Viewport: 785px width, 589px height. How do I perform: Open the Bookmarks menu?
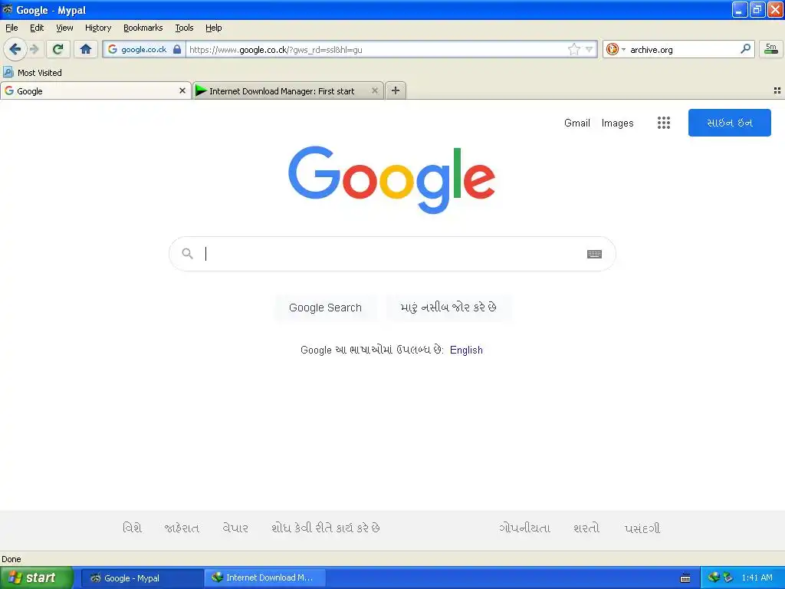(x=143, y=28)
